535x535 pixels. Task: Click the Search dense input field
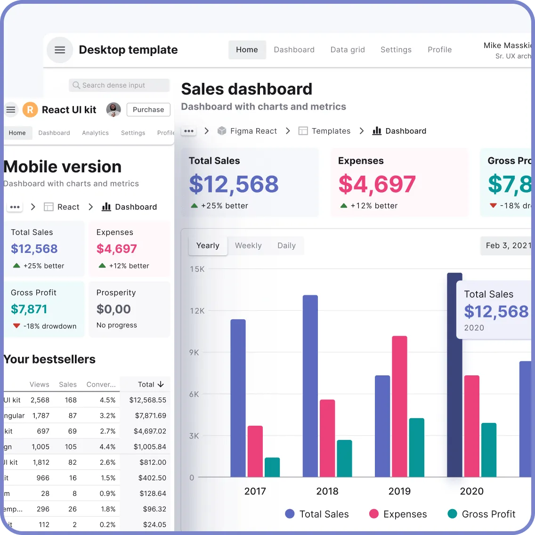119,85
